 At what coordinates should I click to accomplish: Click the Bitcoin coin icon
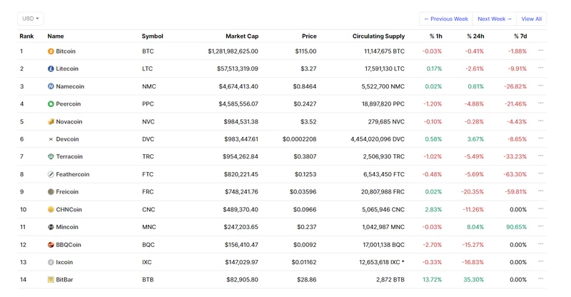pos(51,51)
